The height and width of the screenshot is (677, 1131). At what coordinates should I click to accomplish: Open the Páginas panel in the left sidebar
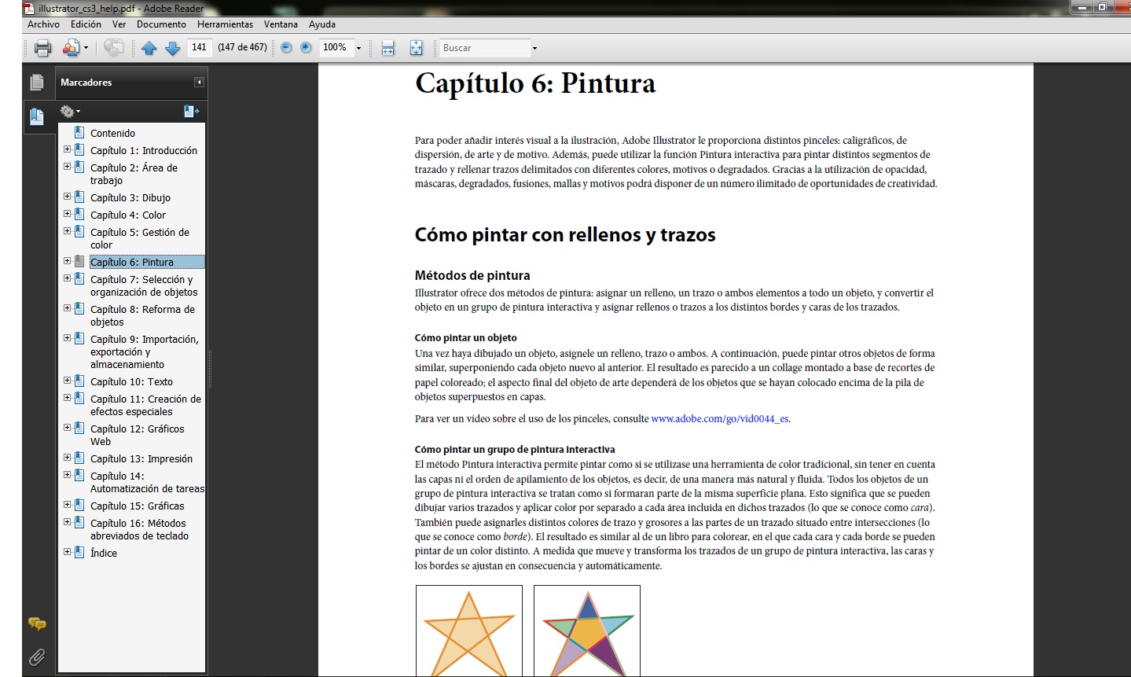[x=38, y=81]
